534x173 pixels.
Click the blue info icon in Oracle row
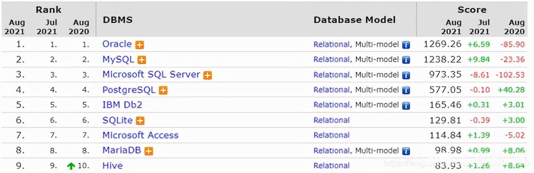coord(406,45)
